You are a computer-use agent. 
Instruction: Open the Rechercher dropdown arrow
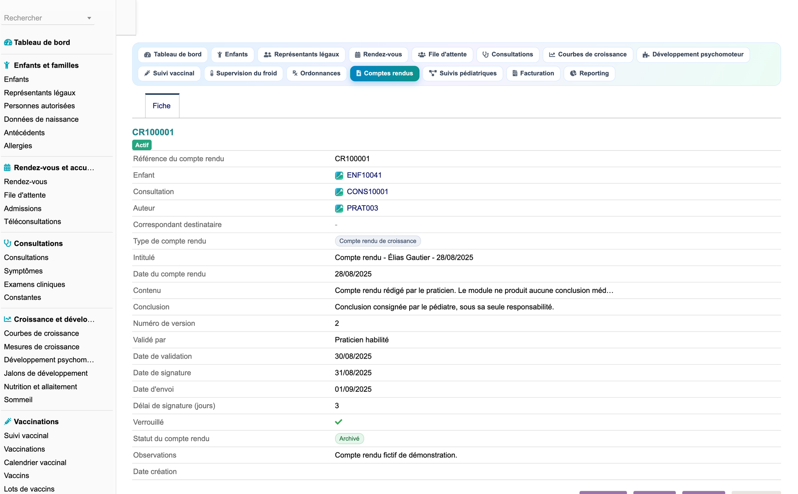click(89, 18)
